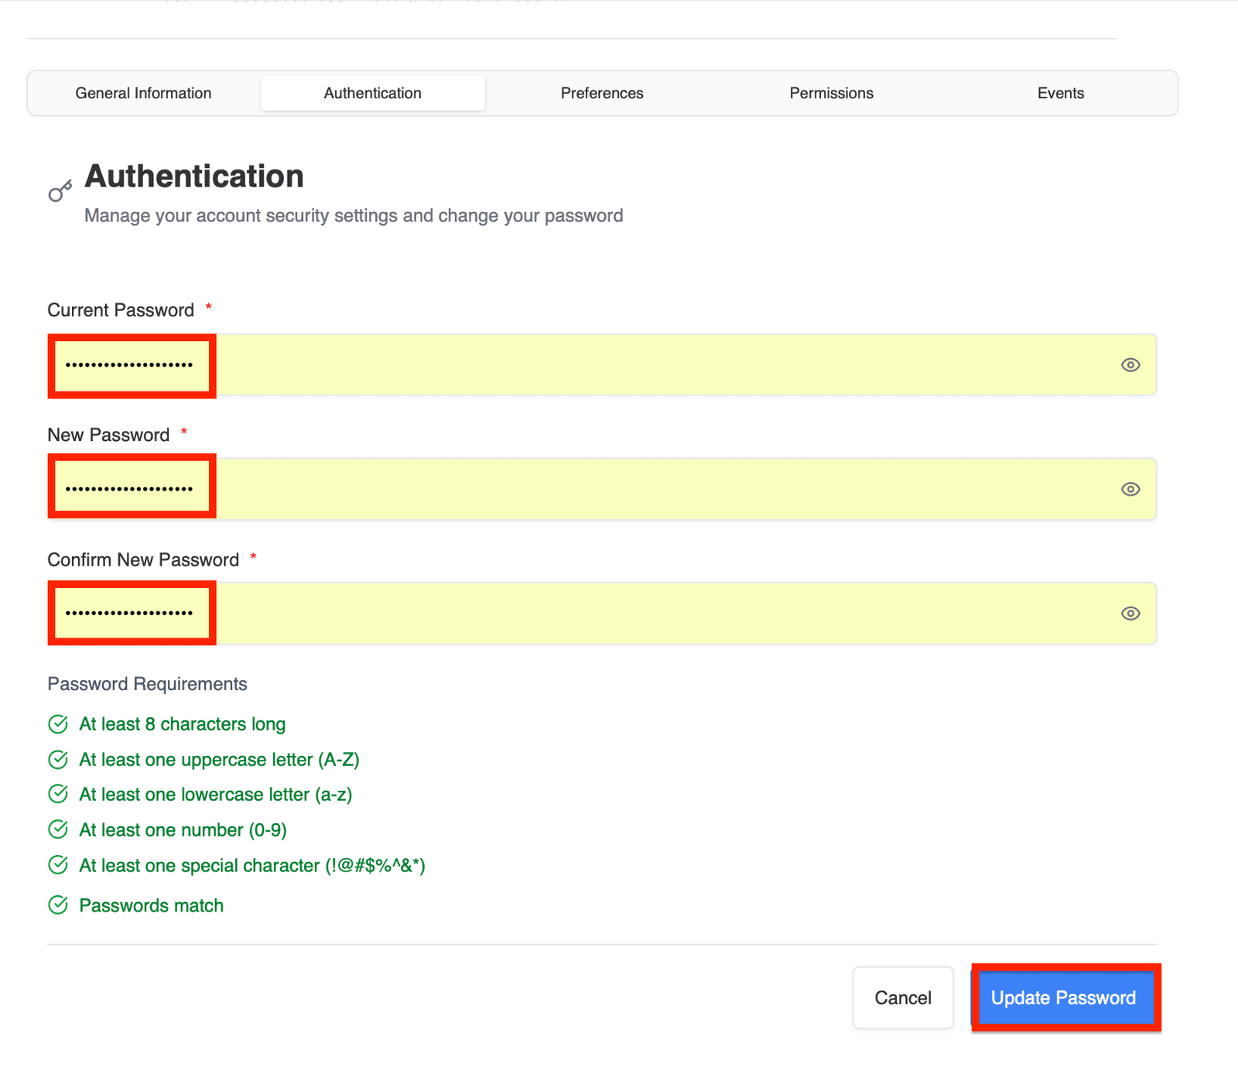Click the 'Confirm New Password' label
The height and width of the screenshot is (1067, 1238).
(143, 559)
